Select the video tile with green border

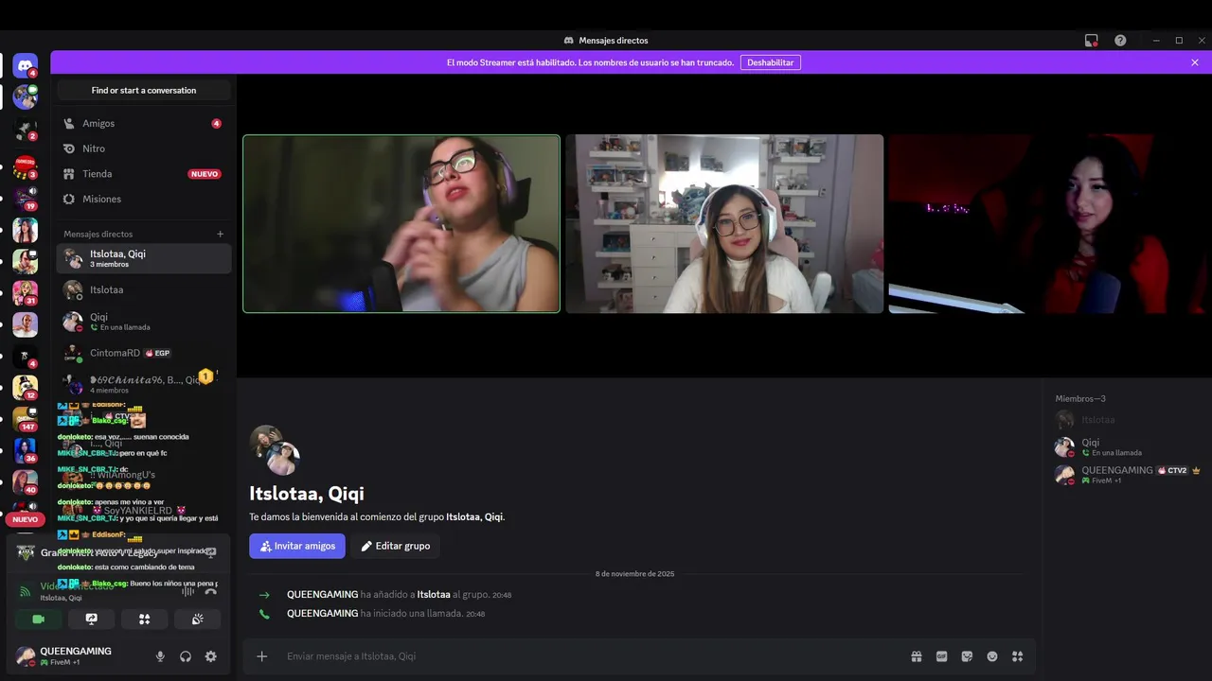click(x=401, y=223)
